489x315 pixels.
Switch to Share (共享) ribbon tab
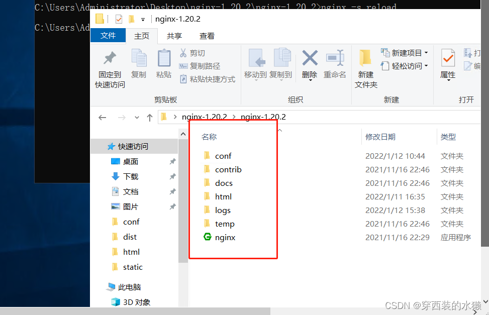click(x=174, y=36)
